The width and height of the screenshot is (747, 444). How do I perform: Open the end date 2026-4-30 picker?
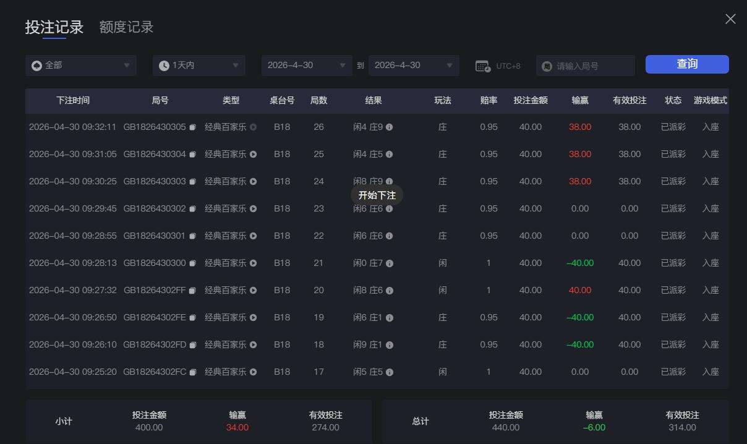(414, 66)
